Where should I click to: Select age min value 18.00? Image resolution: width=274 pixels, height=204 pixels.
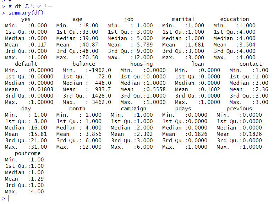tap(90, 26)
